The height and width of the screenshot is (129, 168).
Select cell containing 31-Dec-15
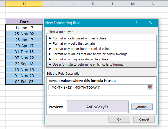[x=24, y=52]
